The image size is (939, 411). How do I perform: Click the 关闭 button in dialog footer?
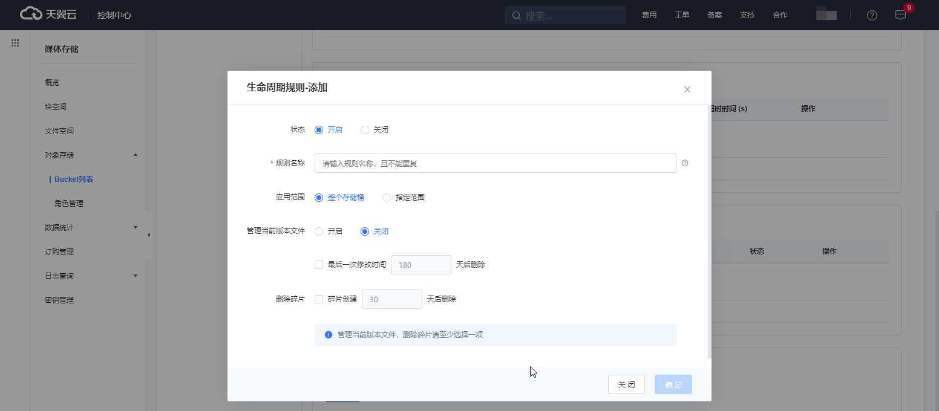coord(626,384)
